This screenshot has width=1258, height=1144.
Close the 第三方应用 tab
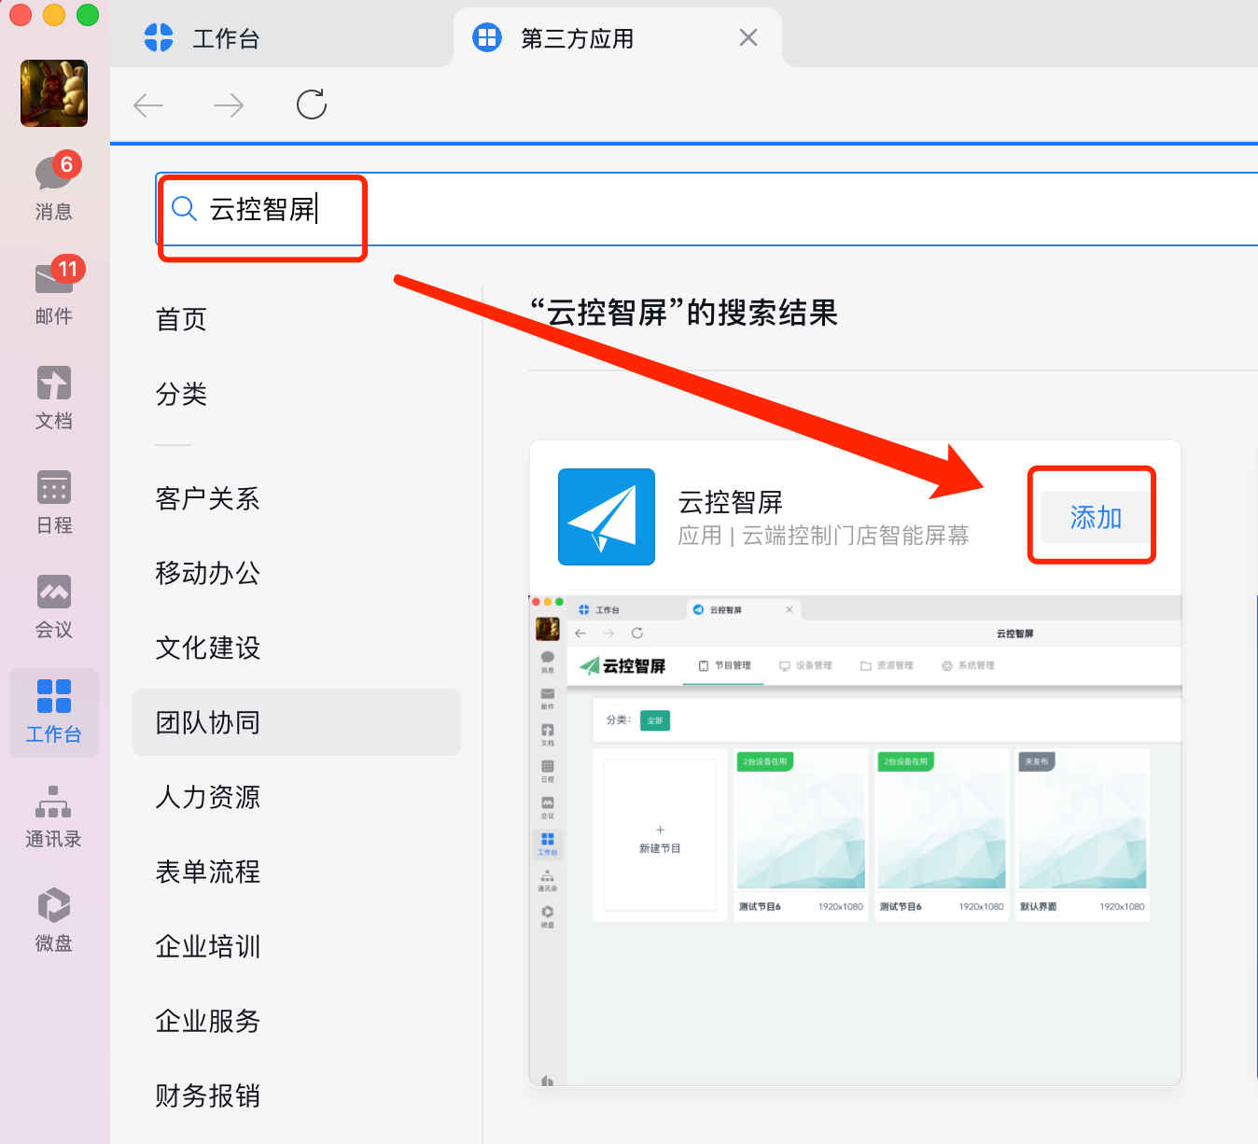(748, 37)
